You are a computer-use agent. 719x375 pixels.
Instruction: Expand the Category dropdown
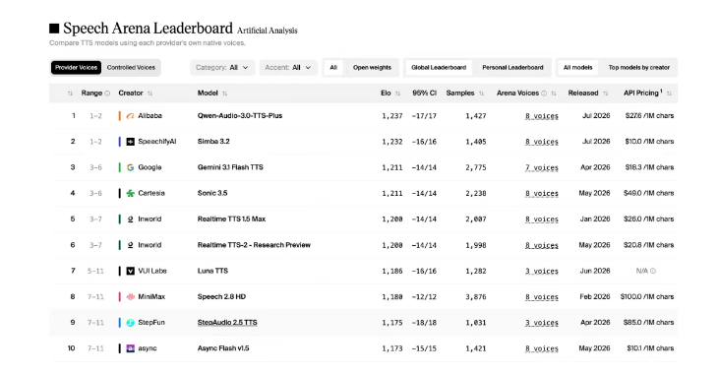[222, 68]
